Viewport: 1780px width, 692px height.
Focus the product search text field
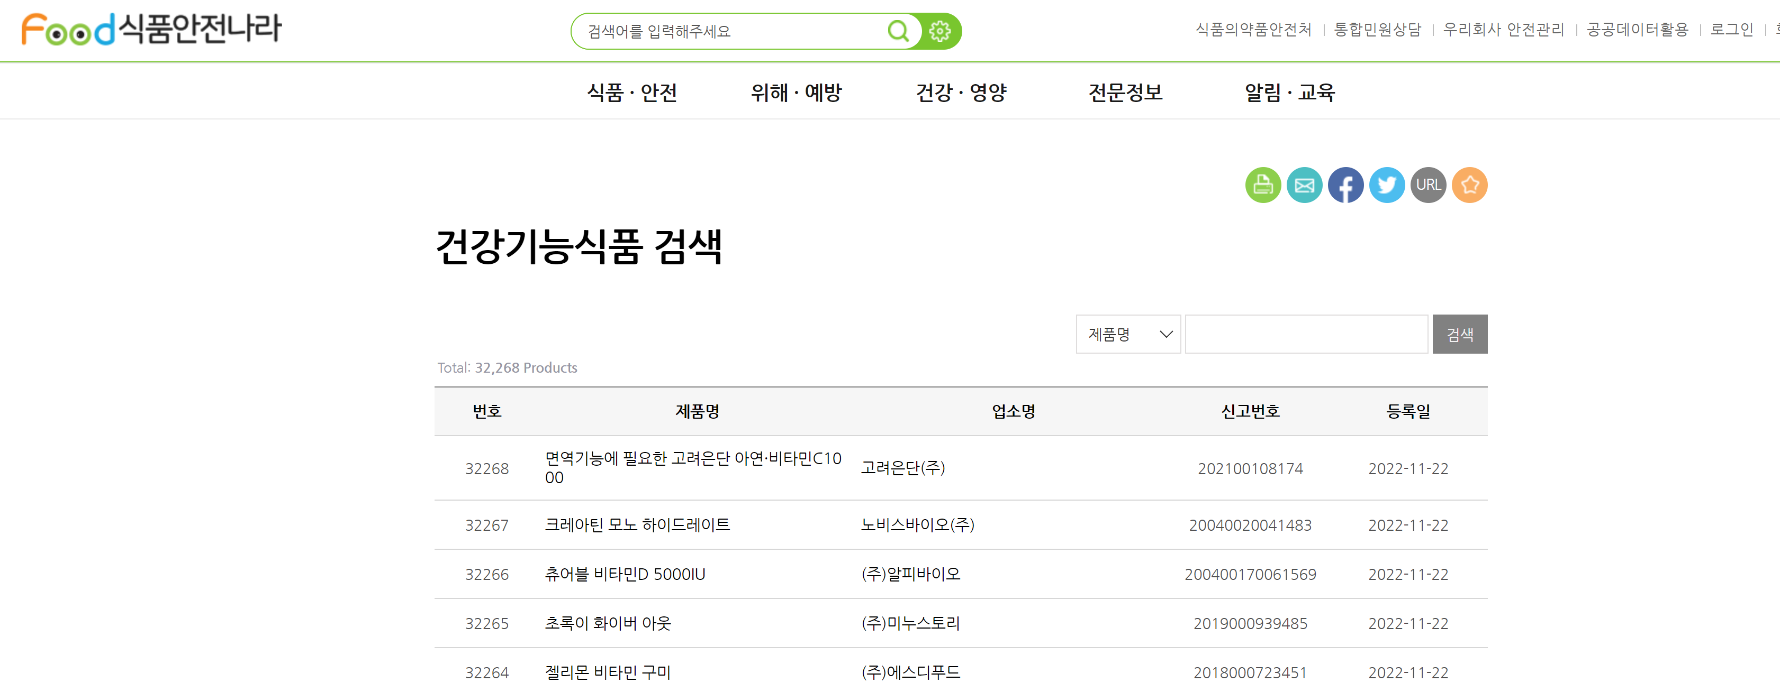(1306, 335)
